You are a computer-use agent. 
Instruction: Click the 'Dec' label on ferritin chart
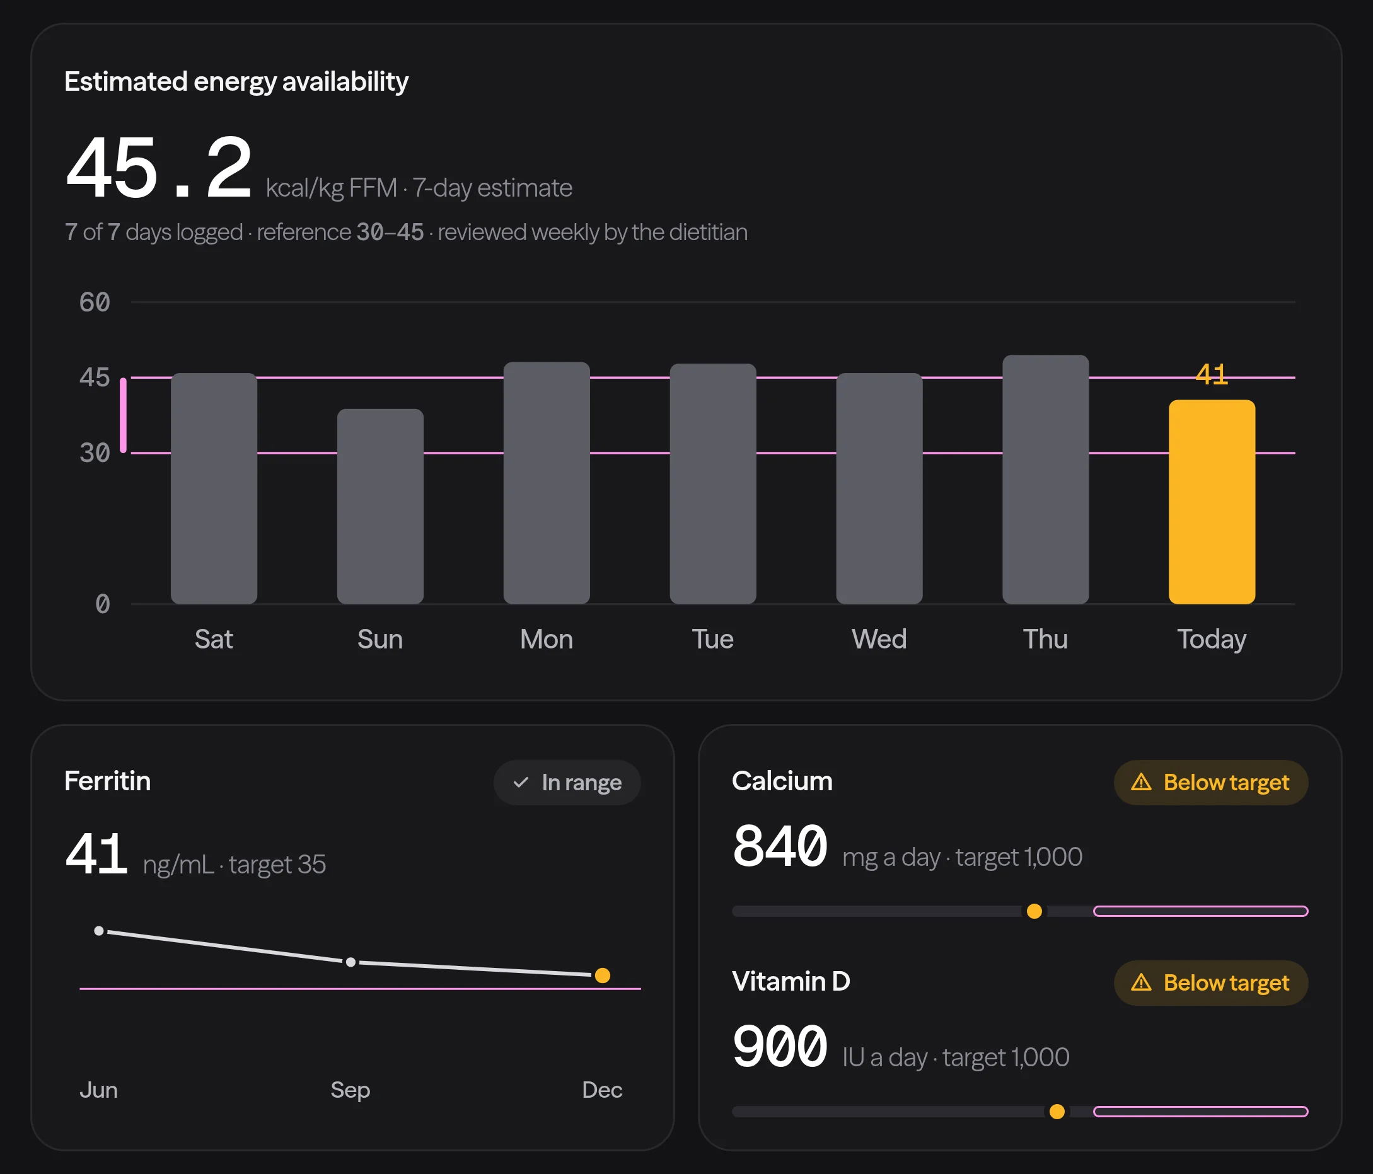pos(603,1090)
